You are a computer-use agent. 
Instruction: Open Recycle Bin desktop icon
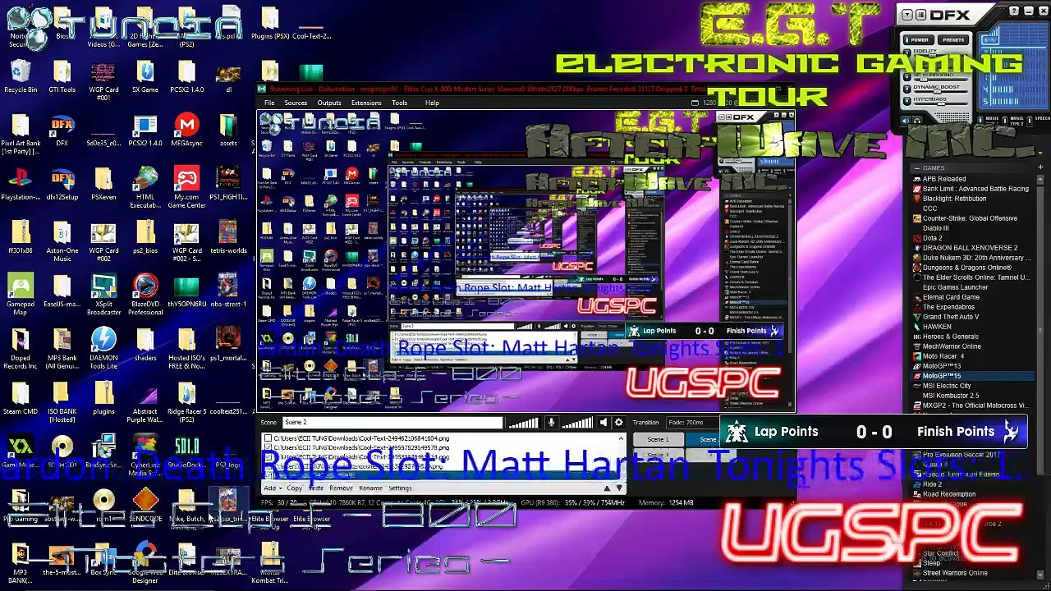pos(21,75)
